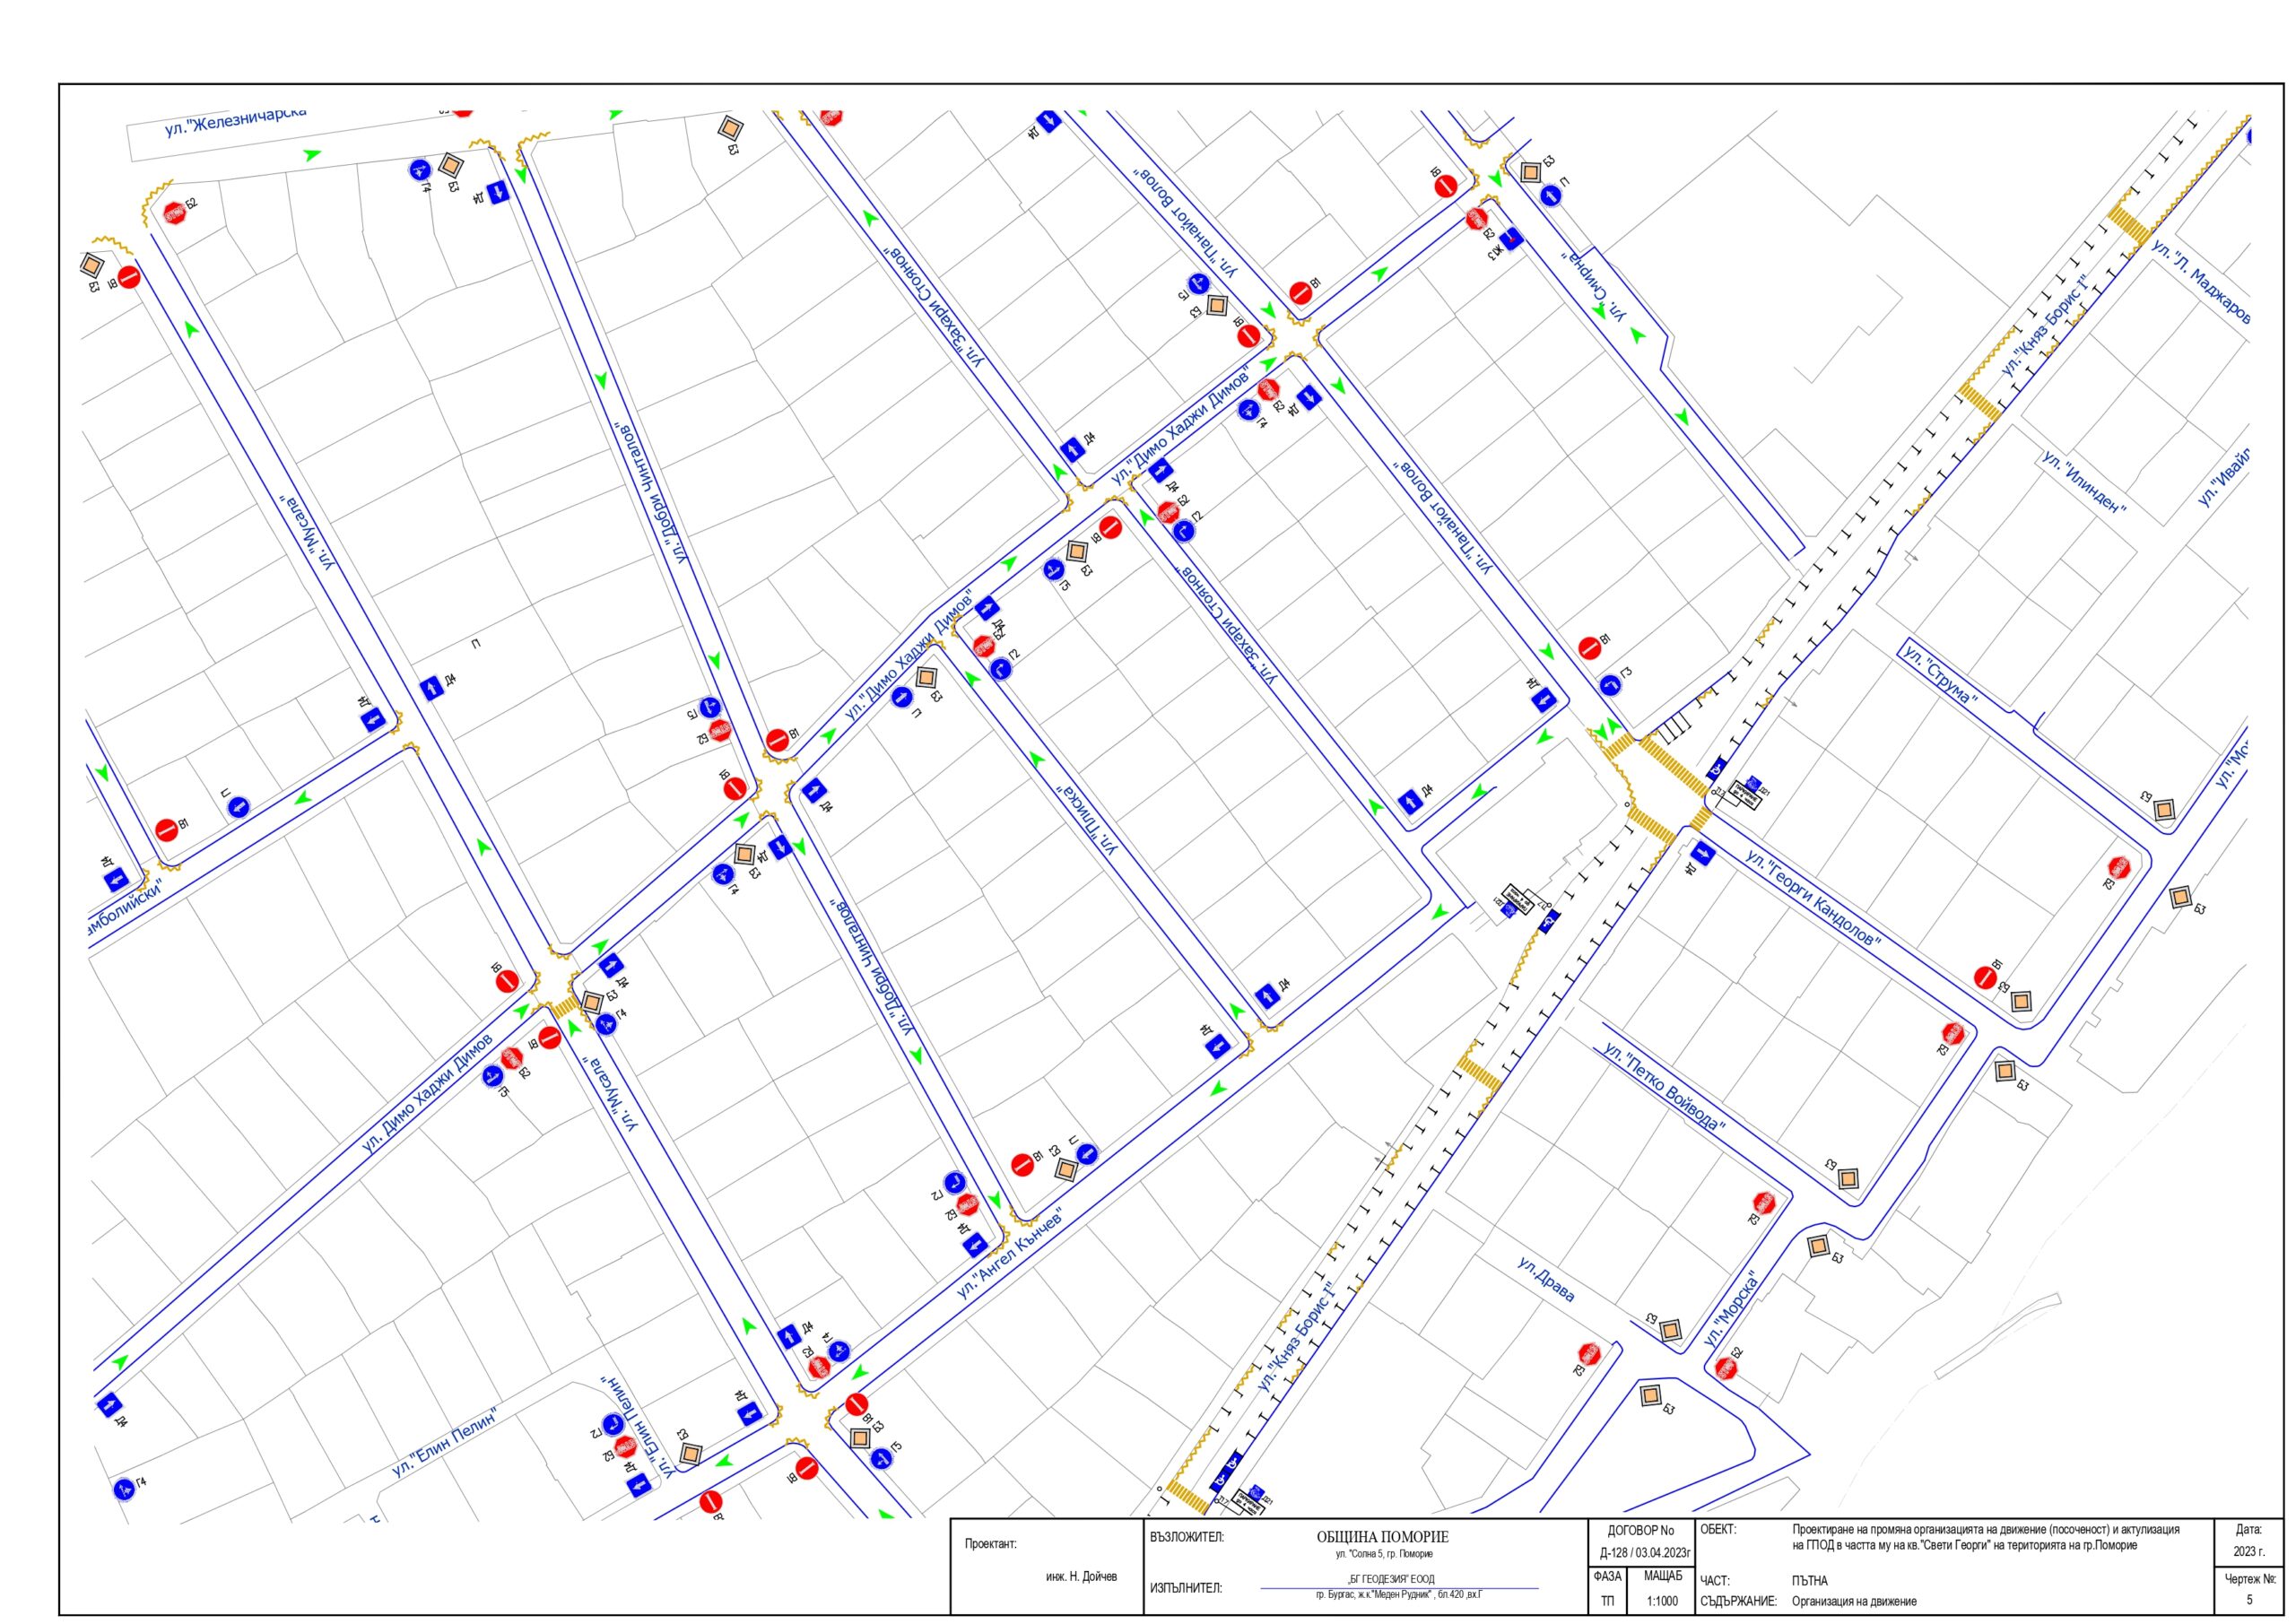Select the ул.Драва street label
2296x1624 pixels.
coord(1546,1280)
